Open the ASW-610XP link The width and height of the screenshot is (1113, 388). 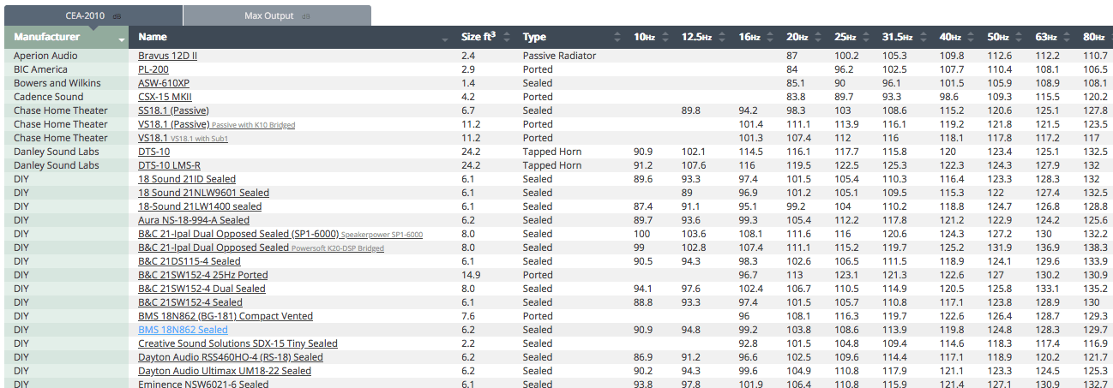tap(164, 83)
